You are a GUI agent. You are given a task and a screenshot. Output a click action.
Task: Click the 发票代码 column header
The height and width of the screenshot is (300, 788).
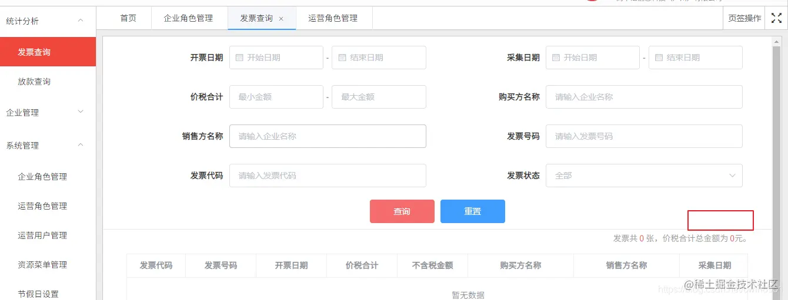[x=156, y=265]
